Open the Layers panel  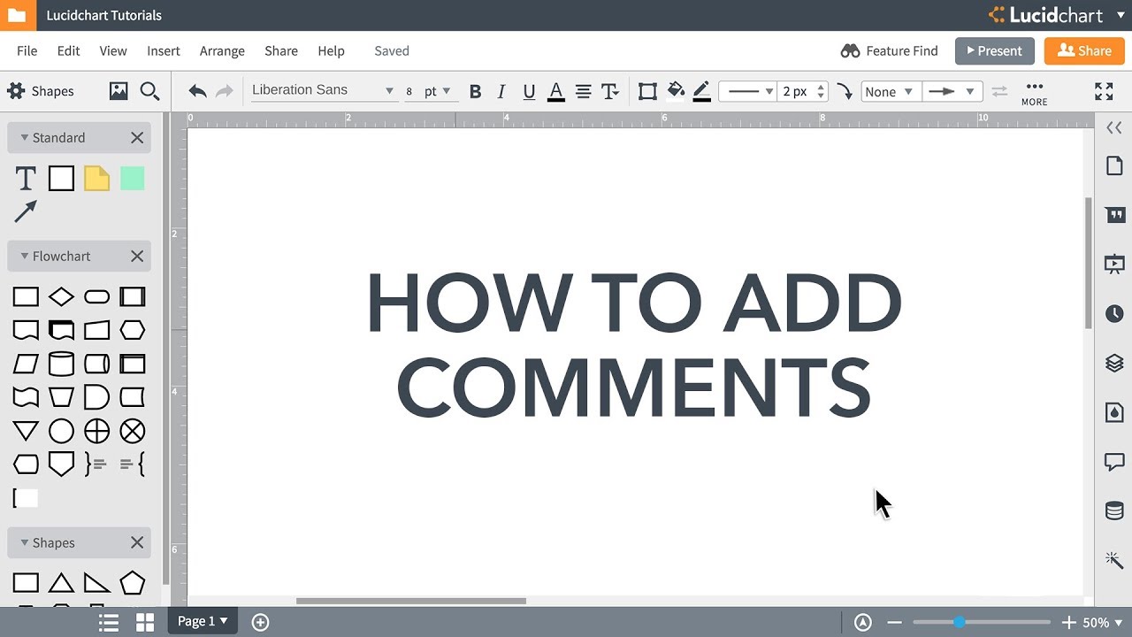click(x=1113, y=363)
